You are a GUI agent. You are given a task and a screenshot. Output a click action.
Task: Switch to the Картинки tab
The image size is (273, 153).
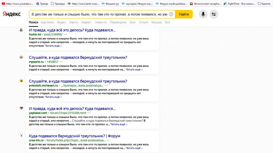click(x=47, y=22)
